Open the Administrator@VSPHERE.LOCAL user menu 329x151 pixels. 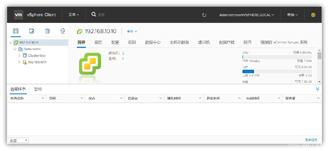coord(246,15)
